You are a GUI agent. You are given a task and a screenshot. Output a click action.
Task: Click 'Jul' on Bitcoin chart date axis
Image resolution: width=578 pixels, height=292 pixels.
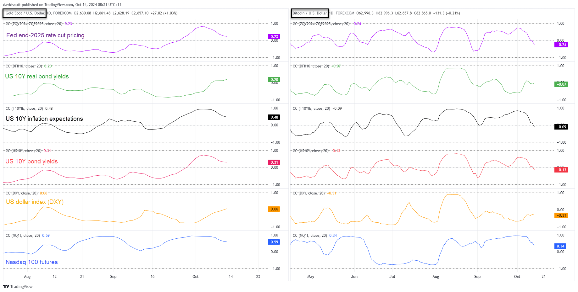point(392,277)
